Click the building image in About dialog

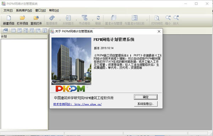tap(71, 61)
